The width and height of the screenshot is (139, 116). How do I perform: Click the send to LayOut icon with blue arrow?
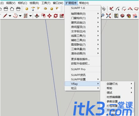(135, 16)
